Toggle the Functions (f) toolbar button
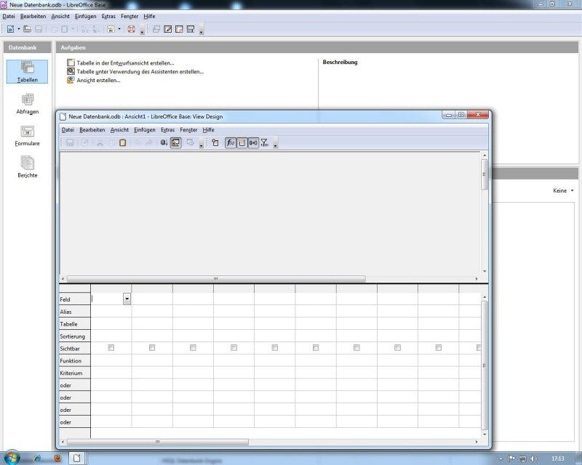The image size is (582, 465). coord(231,142)
